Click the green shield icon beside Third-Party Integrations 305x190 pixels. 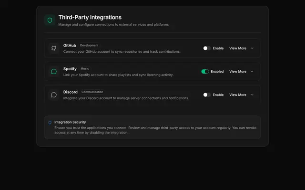click(x=50, y=20)
